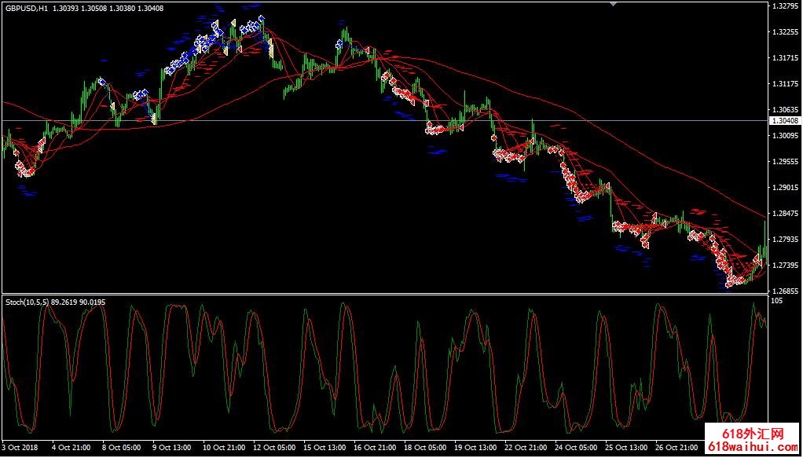
Task: Open the 618外汇网 watermark logo
Action: [753, 434]
